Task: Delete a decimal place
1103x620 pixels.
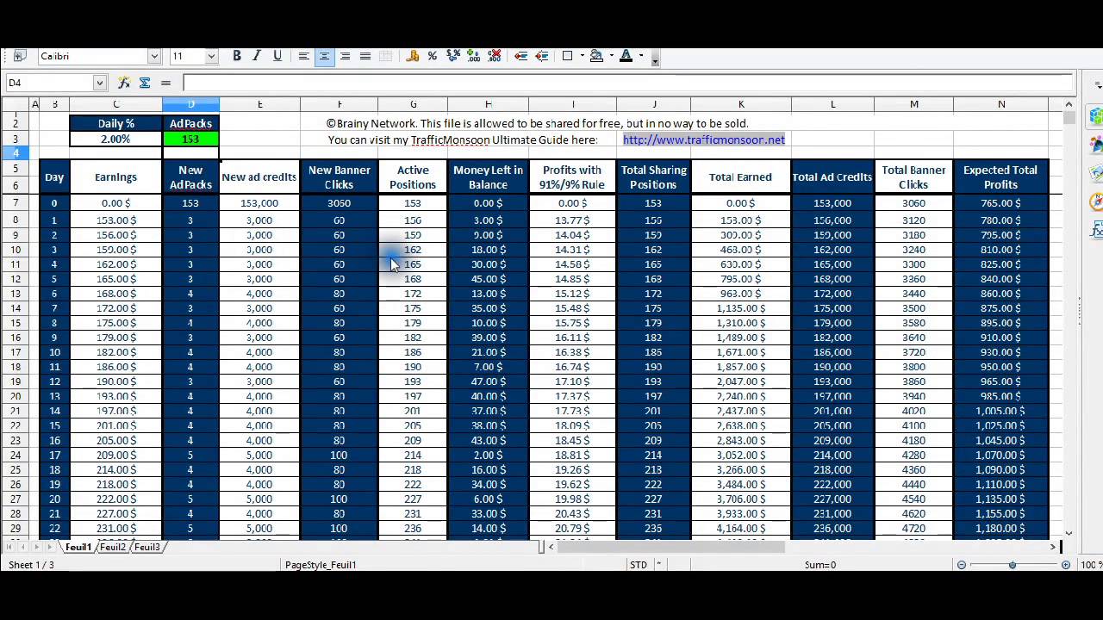Action: pyautogui.click(x=495, y=56)
